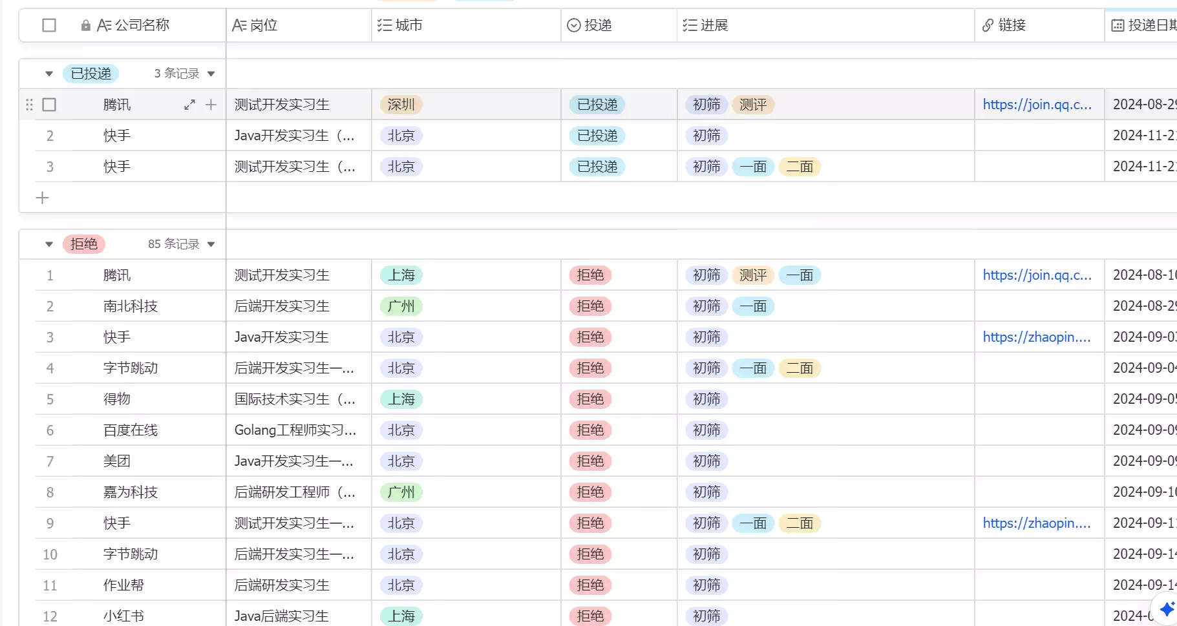The height and width of the screenshot is (626, 1177).
Task: Click the 公司名称 column text-type icon
Action: coord(104,25)
